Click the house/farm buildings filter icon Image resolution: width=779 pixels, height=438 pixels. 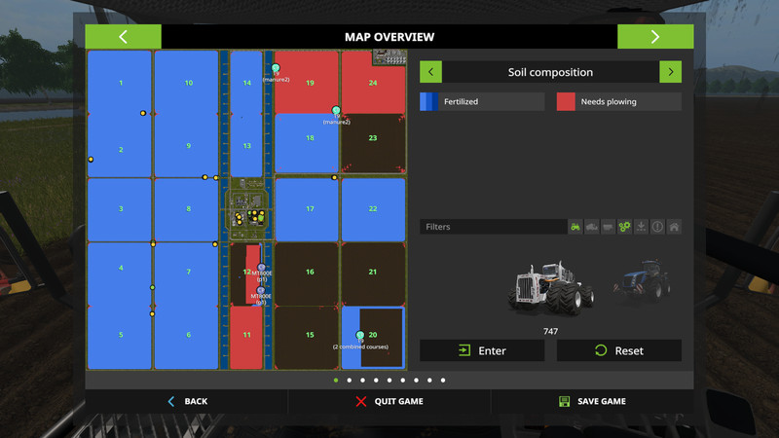tap(674, 227)
